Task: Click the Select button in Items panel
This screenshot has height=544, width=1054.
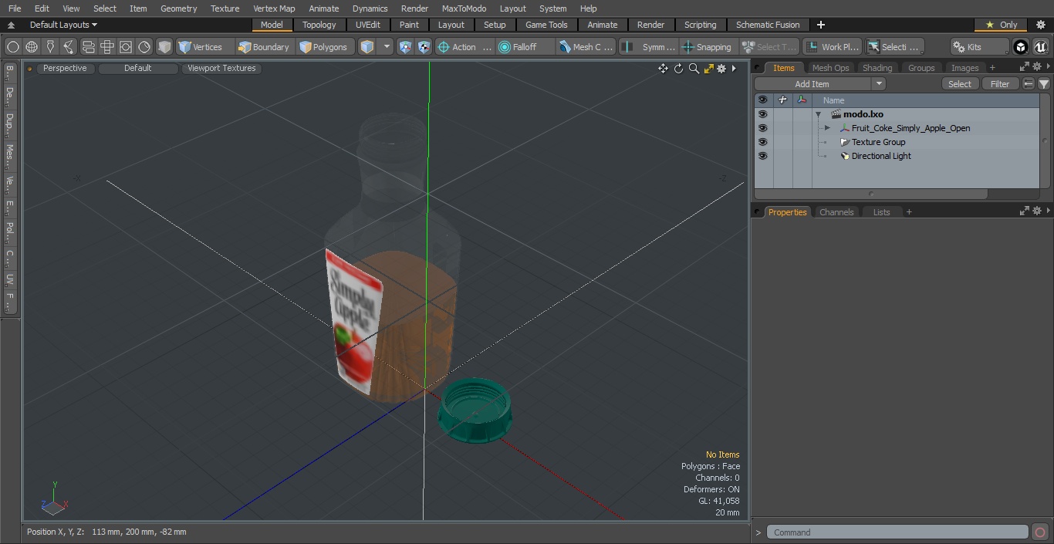Action: tap(960, 84)
